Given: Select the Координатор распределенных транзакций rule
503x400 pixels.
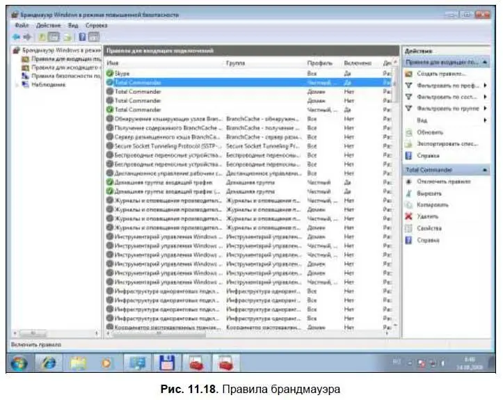Looking at the screenshot, I should [248, 328].
